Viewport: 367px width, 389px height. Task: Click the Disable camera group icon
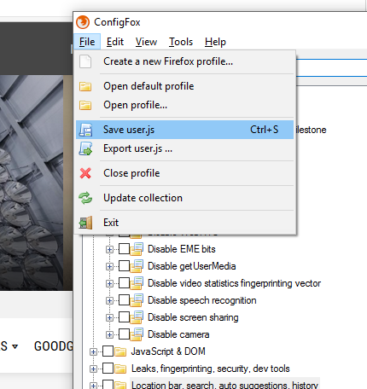[137, 334]
